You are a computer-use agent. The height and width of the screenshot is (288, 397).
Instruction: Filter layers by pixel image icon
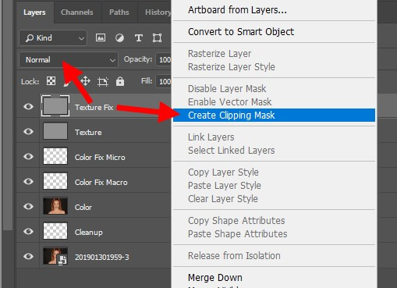(x=101, y=37)
